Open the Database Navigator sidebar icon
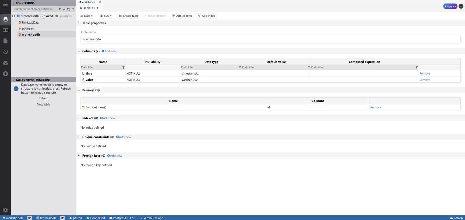The height and width of the screenshot is (220, 465). tap(5, 19)
